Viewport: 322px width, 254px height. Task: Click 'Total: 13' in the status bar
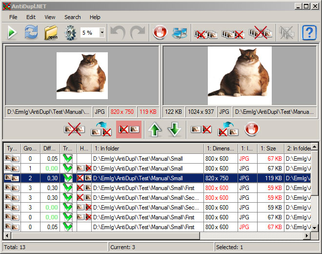[x=15, y=247]
